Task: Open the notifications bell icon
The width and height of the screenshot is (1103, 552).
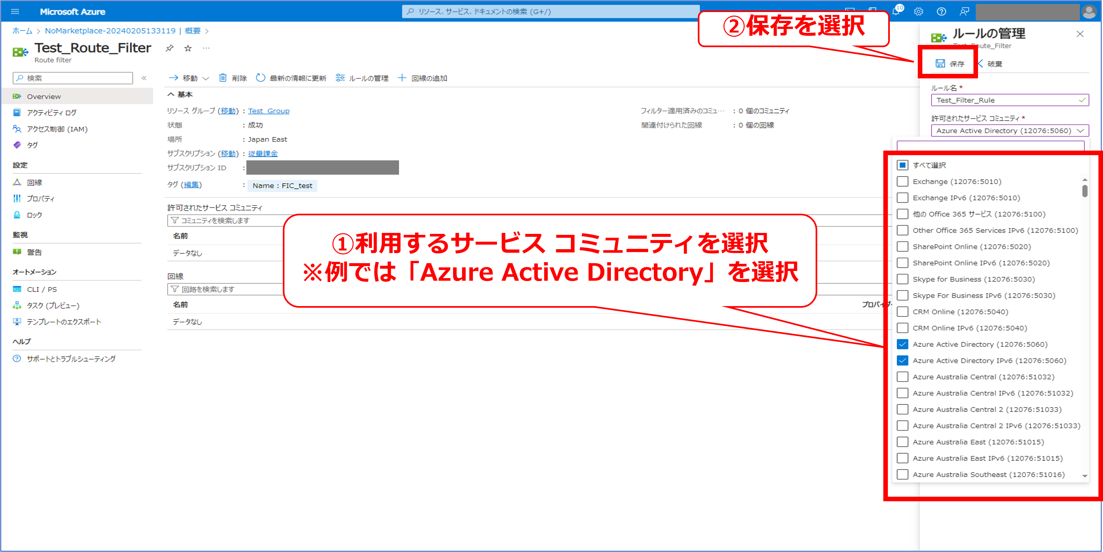Action: (x=895, y=12)
